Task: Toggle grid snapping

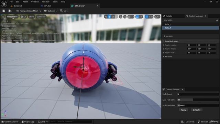Action: pyautogui.click(x=129, y=17)
